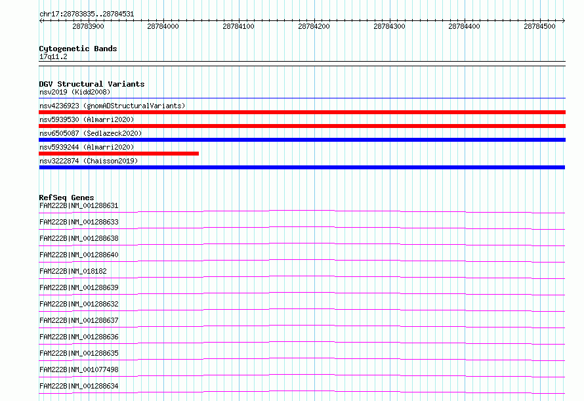The image size is (584, 401).
Task: Open FAM222B|NM_001077498 transcript label
Action: [x=79, y=369]
